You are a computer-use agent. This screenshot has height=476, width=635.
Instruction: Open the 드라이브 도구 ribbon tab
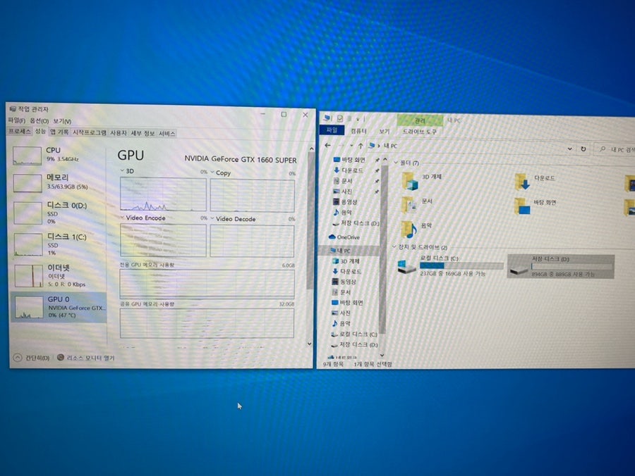420,132
